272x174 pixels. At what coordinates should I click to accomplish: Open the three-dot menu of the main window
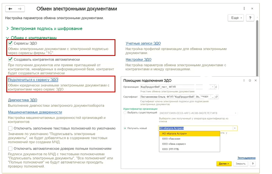[244, 8]
